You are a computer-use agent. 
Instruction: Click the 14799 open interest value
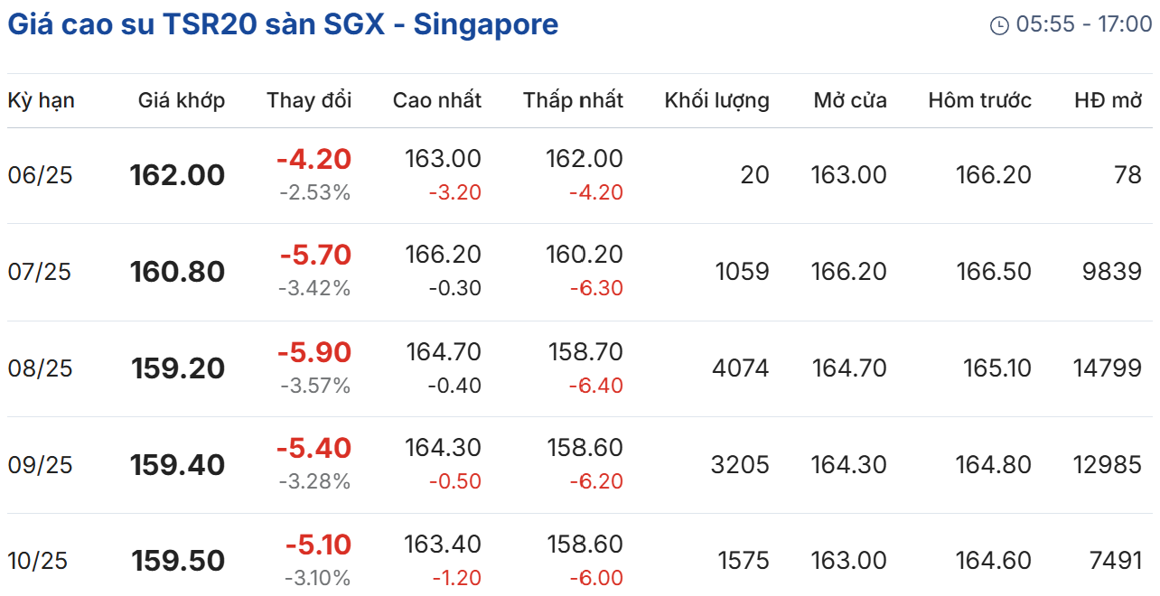pyautogui.click(x=1108, y=368)
